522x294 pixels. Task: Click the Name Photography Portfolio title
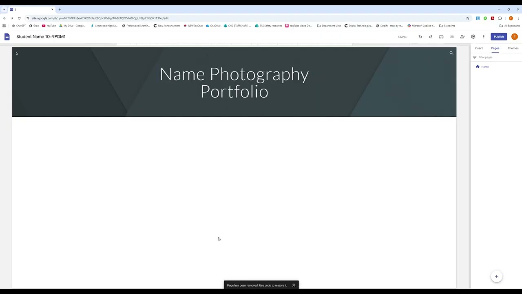[x=234, y=82]
